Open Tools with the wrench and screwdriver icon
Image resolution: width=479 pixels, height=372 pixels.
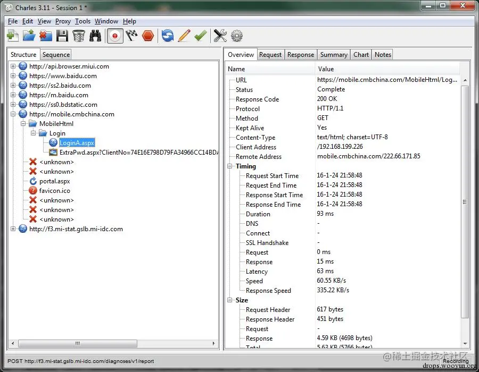tap(220, 36)
